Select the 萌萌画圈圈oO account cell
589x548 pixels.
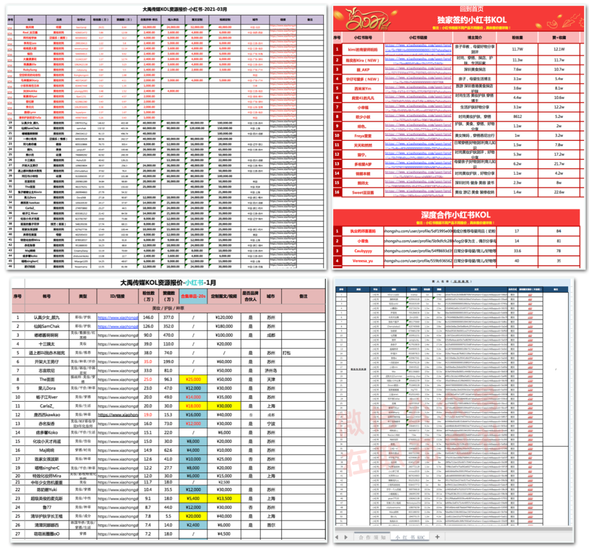pyautogui.click(x=46, y=534)
